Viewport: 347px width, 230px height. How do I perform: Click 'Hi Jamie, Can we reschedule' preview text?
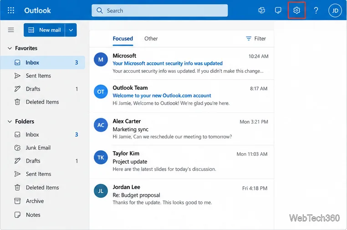point(172,137)
